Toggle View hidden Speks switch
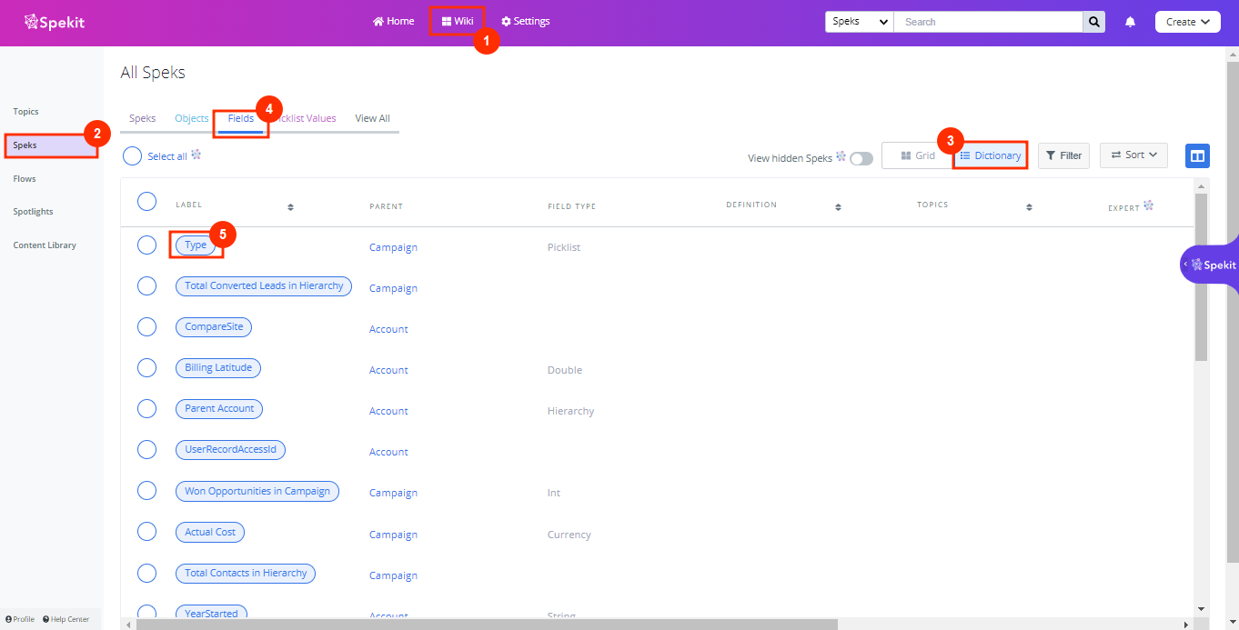The width and height of the screenshot is (1239, 630). (861, 158)
